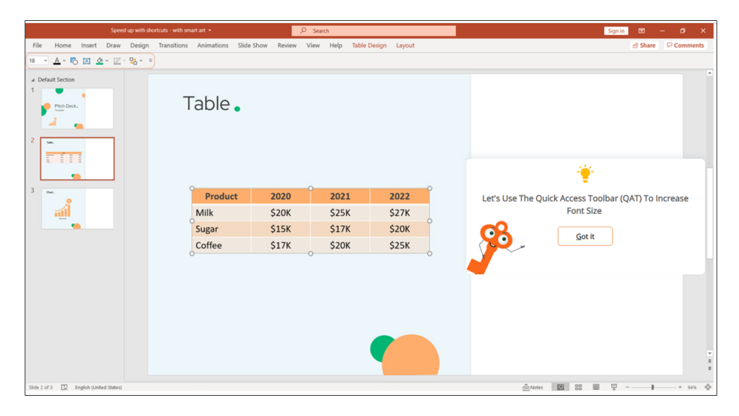Click the Normal view icon in status bar

tap(560, 387)
